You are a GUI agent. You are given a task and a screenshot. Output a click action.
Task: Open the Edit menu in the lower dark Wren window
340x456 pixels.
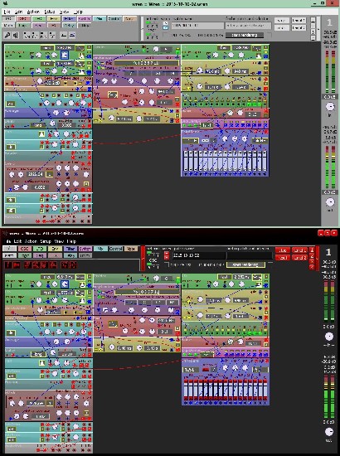(x=18, y=241)
